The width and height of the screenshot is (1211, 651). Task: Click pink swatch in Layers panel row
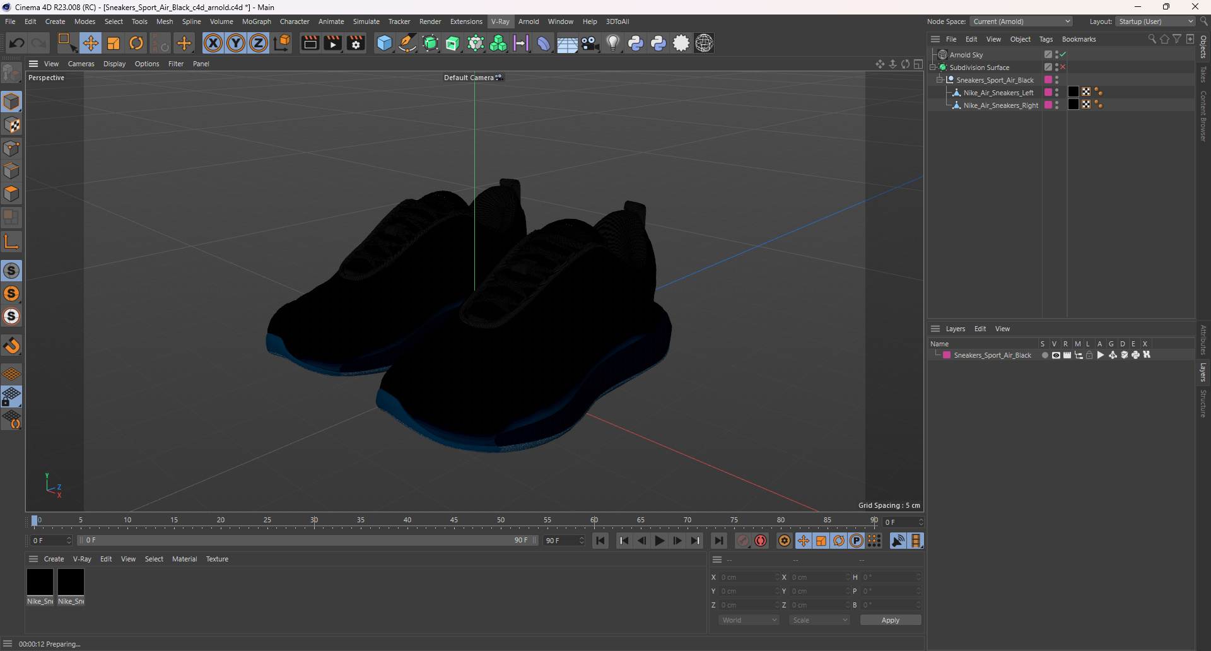(947, 355)
